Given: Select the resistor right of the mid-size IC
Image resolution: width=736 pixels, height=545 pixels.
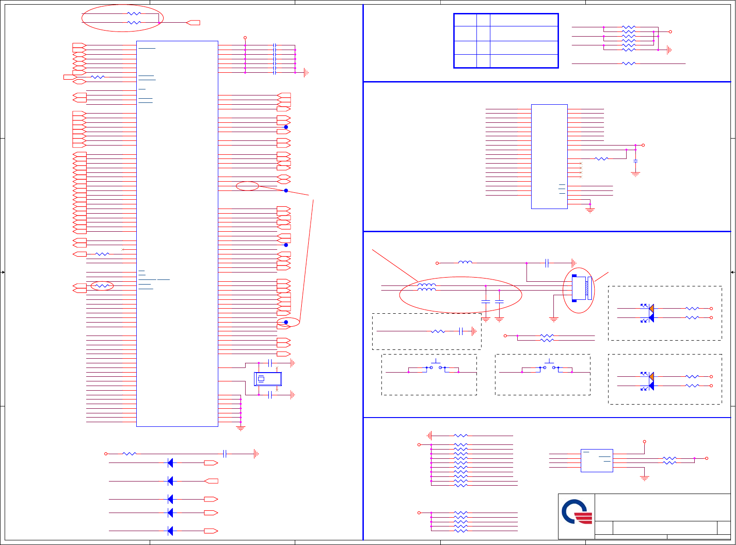Looking at the screenshot, I should 602,158.
